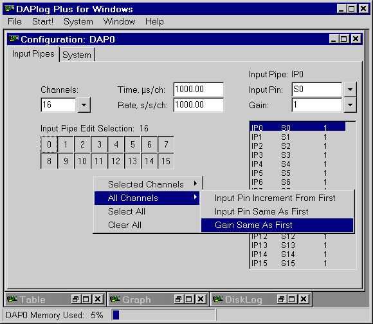Restore the Table window
373x324 pixels.
point(76,299)
